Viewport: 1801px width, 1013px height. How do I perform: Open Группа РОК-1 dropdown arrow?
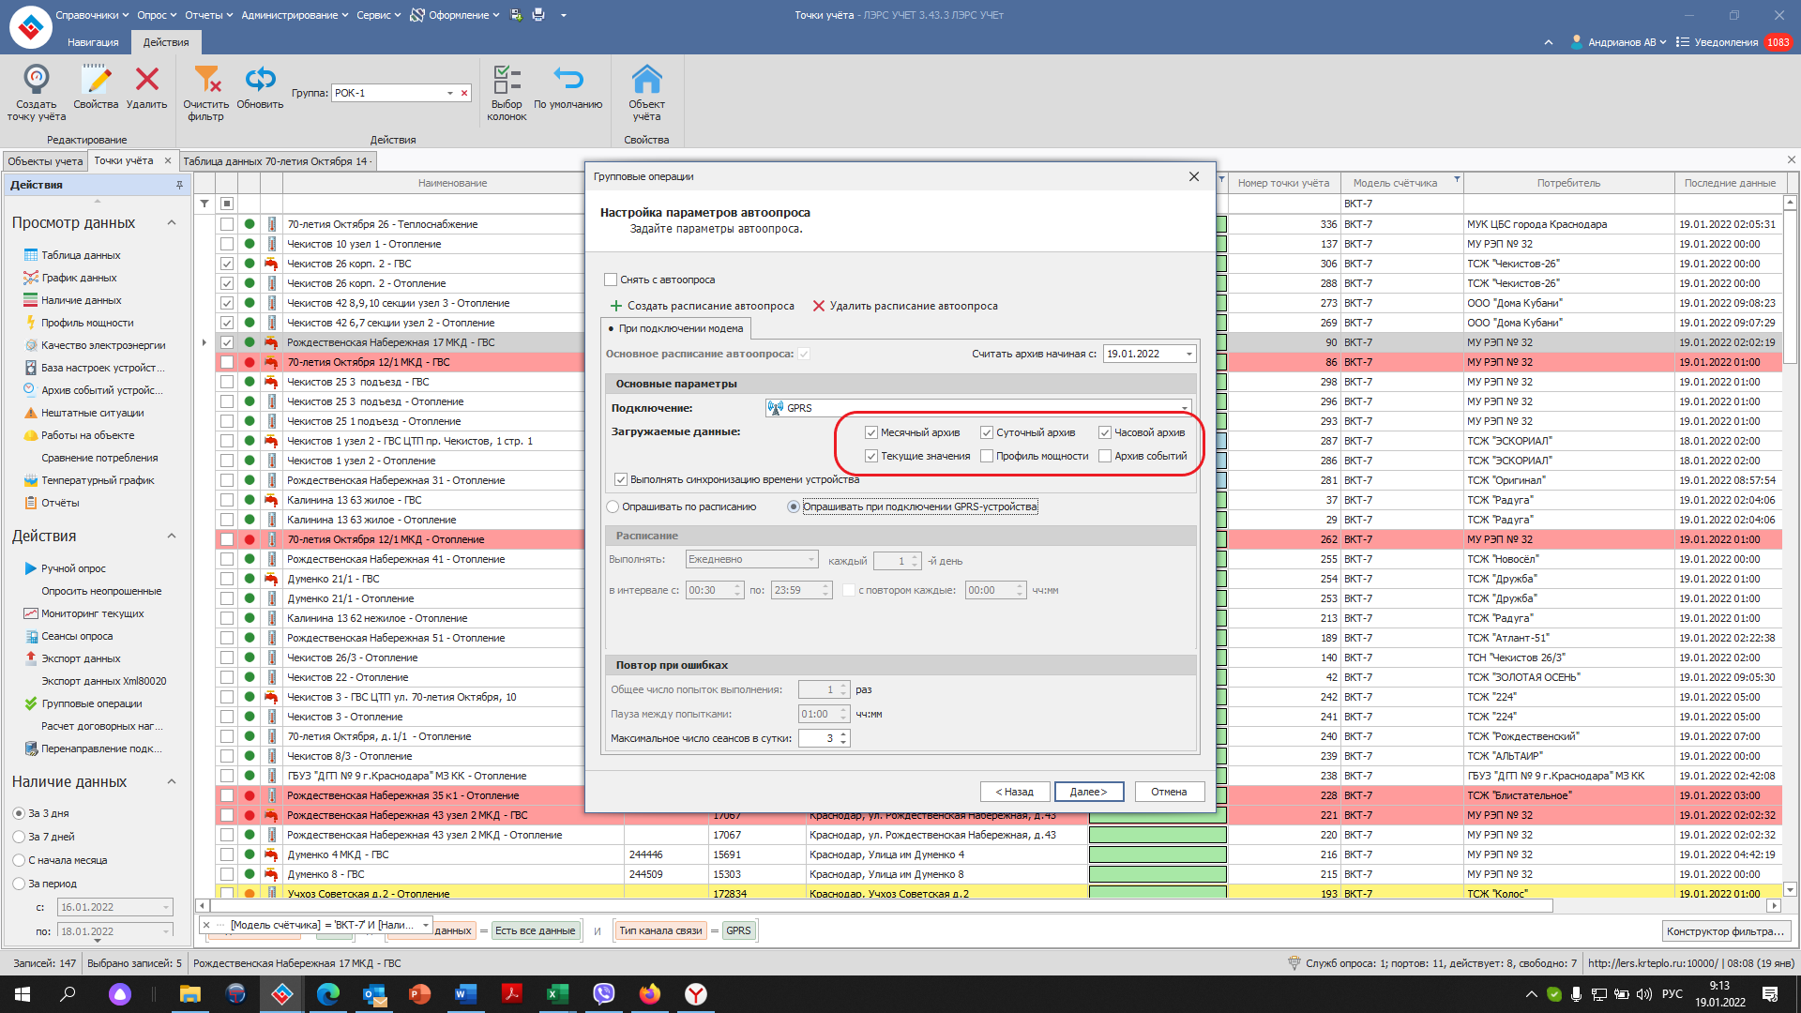tap(450, 93)
